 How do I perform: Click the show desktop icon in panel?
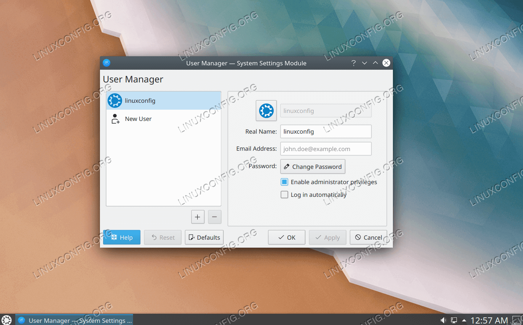click(516, 320)
